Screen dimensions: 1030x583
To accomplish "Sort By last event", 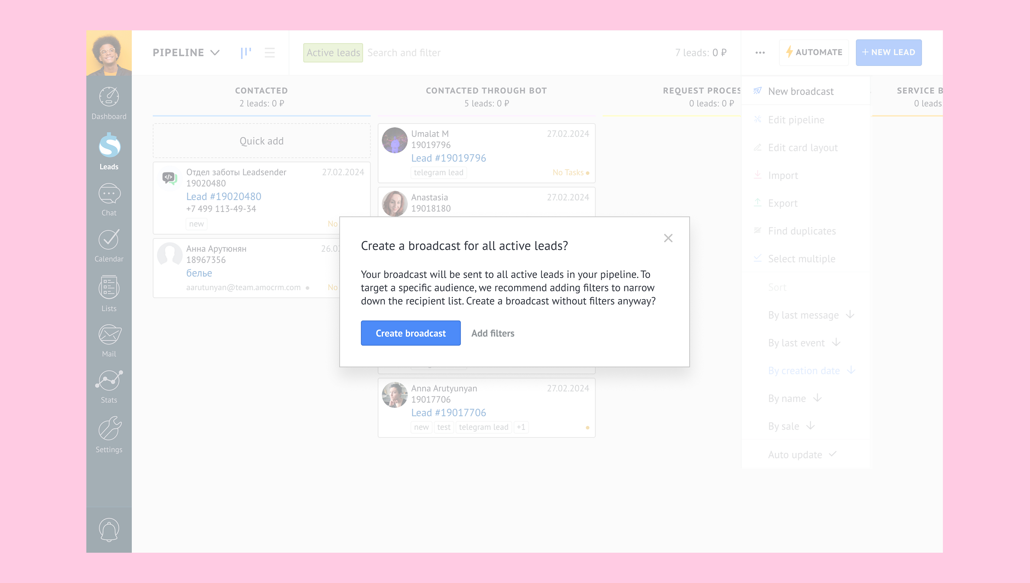I will pyautogui.click(x=806, y=343).
